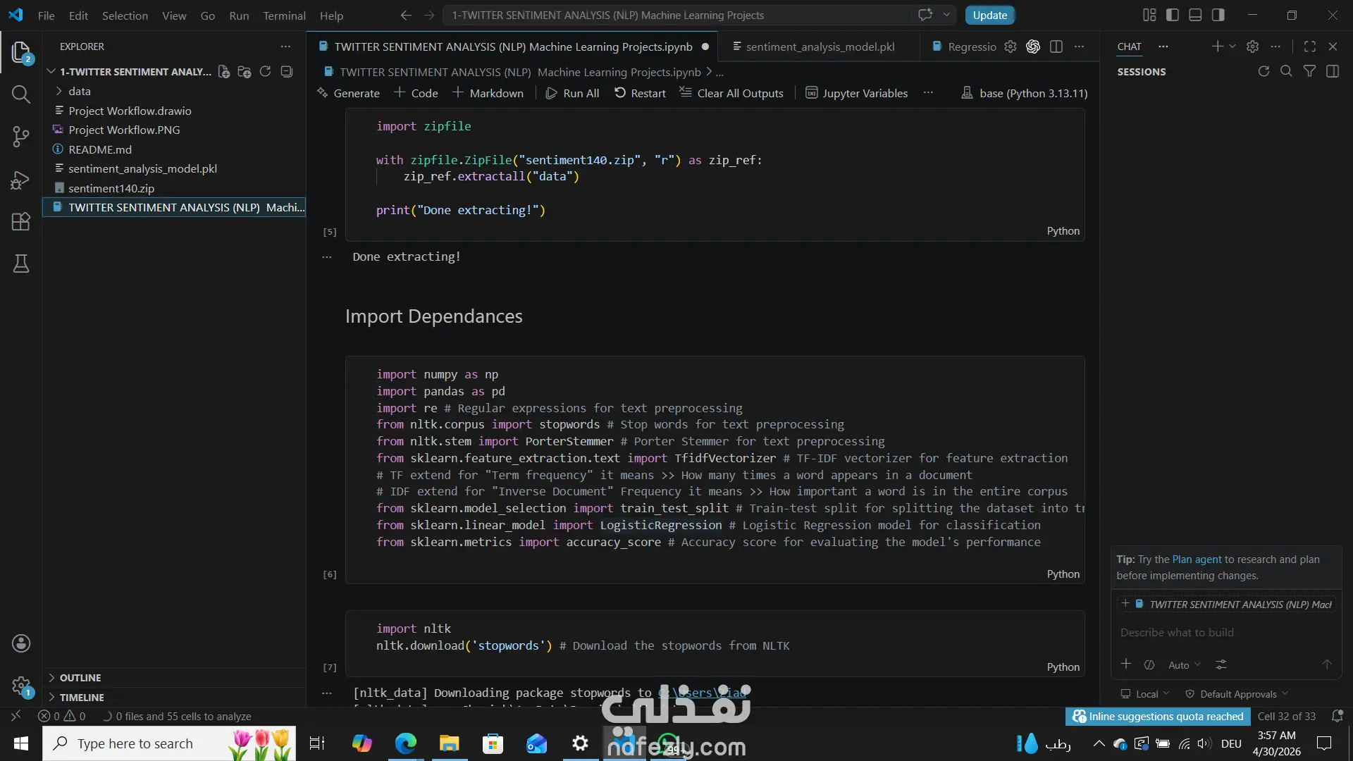Create a new file in Explorer
Image resolution: width=1353 pixels, height=761 pixels.
[224, 71]
